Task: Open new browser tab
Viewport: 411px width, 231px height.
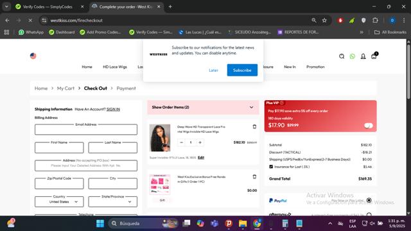Action: (170, 7)
